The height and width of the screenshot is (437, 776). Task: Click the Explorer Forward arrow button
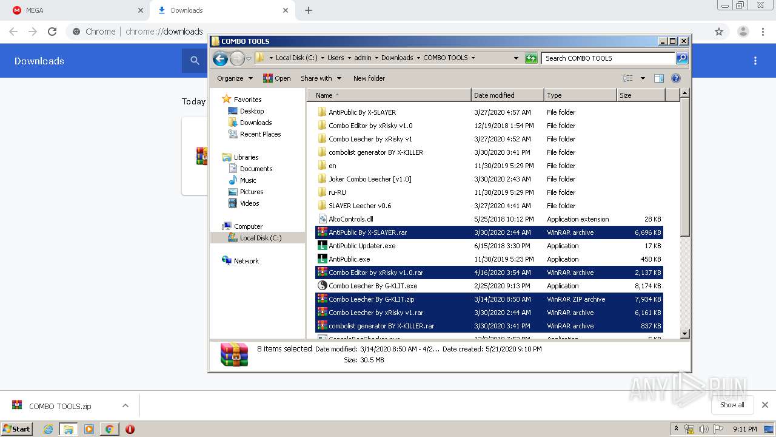[237, 58]
